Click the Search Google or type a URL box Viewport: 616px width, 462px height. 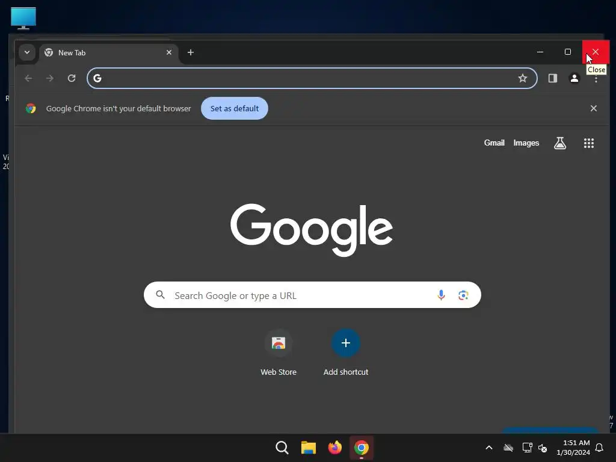312,295
